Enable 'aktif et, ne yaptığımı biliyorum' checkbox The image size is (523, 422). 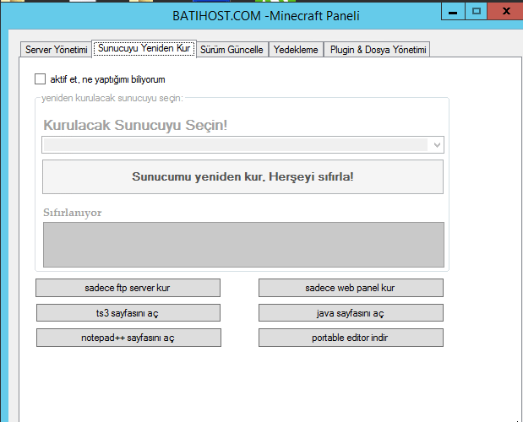click(x=40, y=79)
